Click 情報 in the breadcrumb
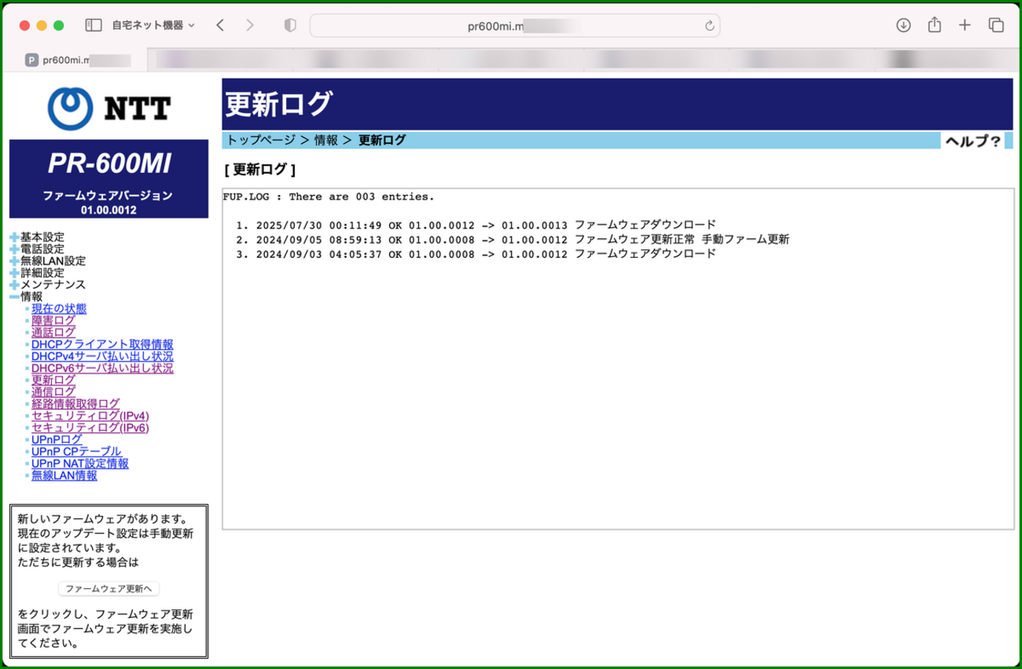Screen dimensions: 1022x669 click(x=326, y=141)
